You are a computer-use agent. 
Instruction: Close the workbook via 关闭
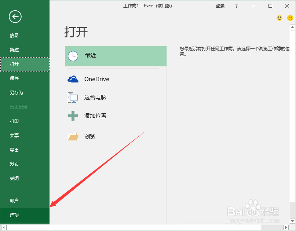[14, 178]
